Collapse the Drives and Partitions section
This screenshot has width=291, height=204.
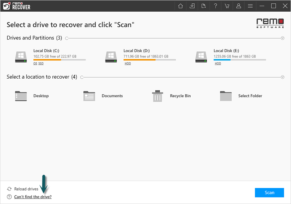(x=283, y=38)
